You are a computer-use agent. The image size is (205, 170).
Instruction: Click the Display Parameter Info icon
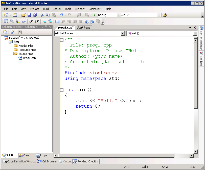click(12, 21)
